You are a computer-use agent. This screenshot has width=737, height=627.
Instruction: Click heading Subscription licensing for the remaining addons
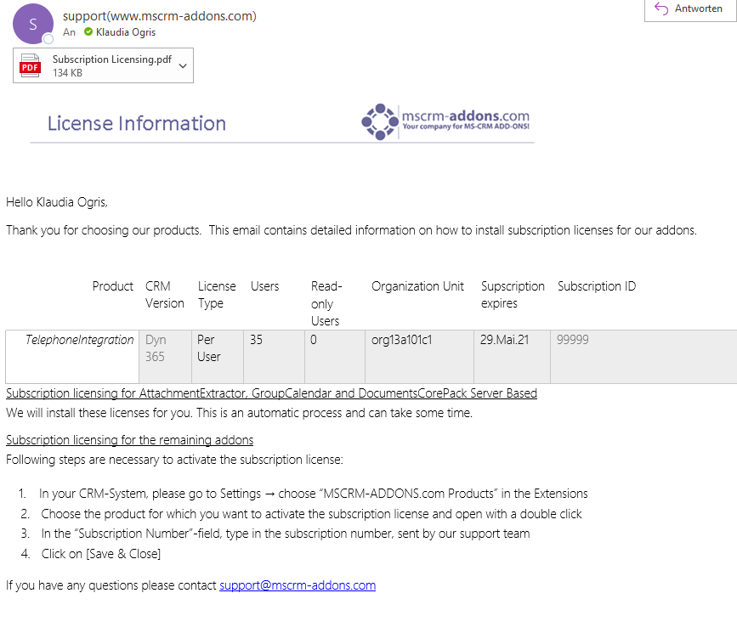[x=130, y=440]
